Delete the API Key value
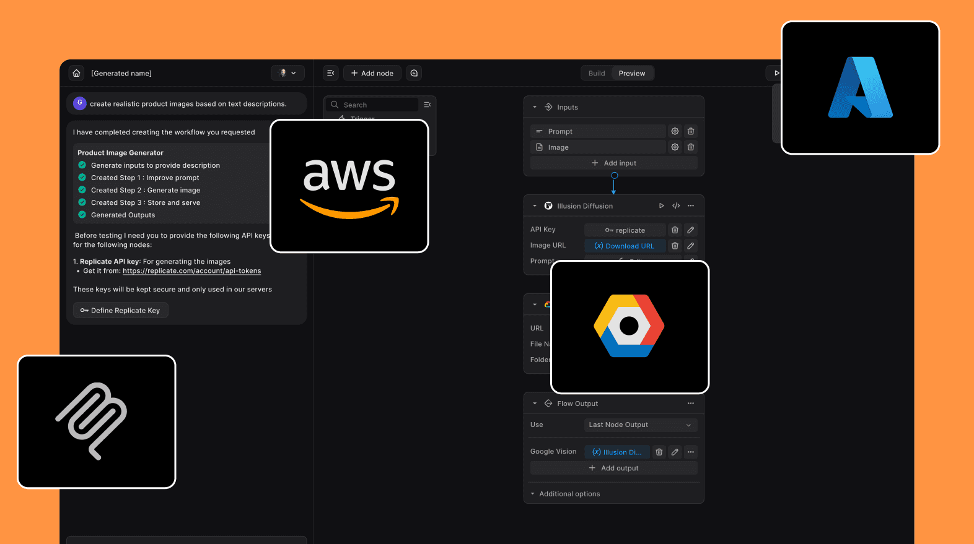Viewport: 974px width, 544px height. coord(675,230)
